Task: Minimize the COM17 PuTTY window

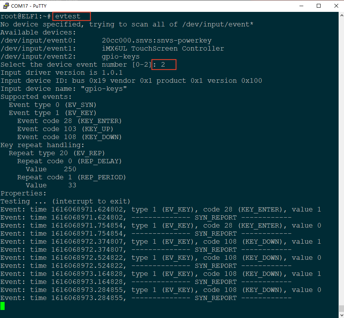Action: coord(301,6)
